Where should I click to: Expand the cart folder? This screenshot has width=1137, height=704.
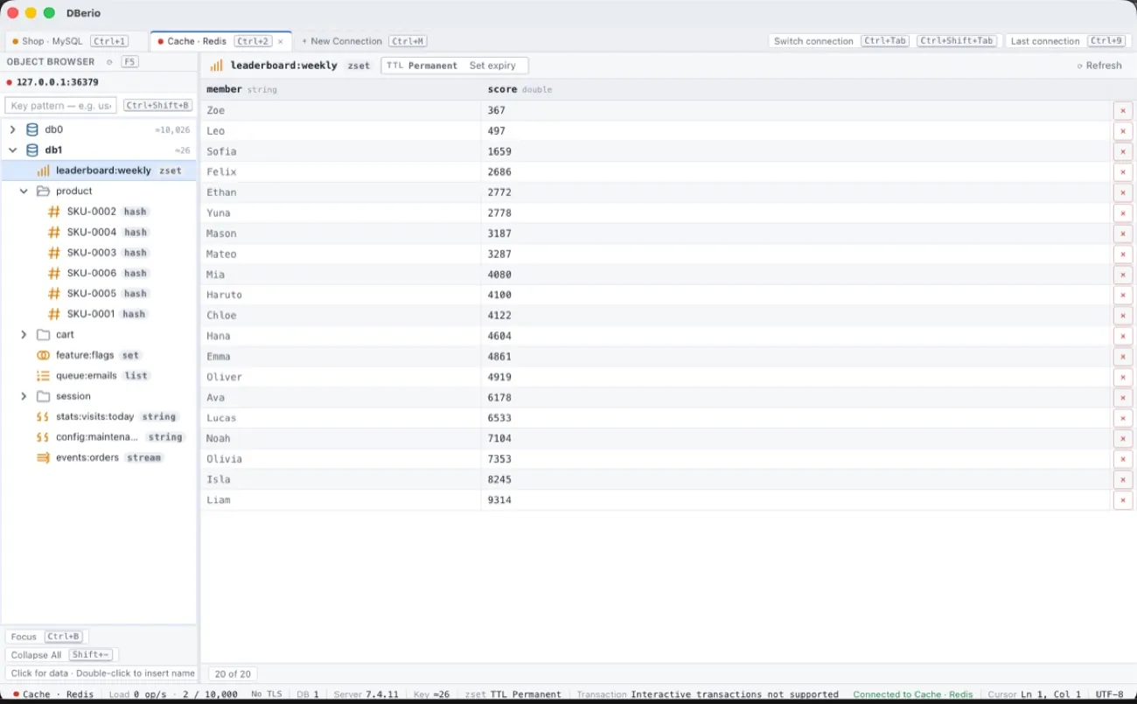[24, 335]
